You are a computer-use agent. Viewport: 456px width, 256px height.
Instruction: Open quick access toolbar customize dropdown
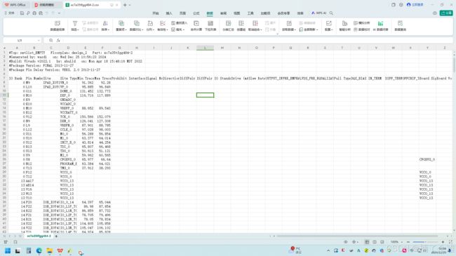point(59,13)
